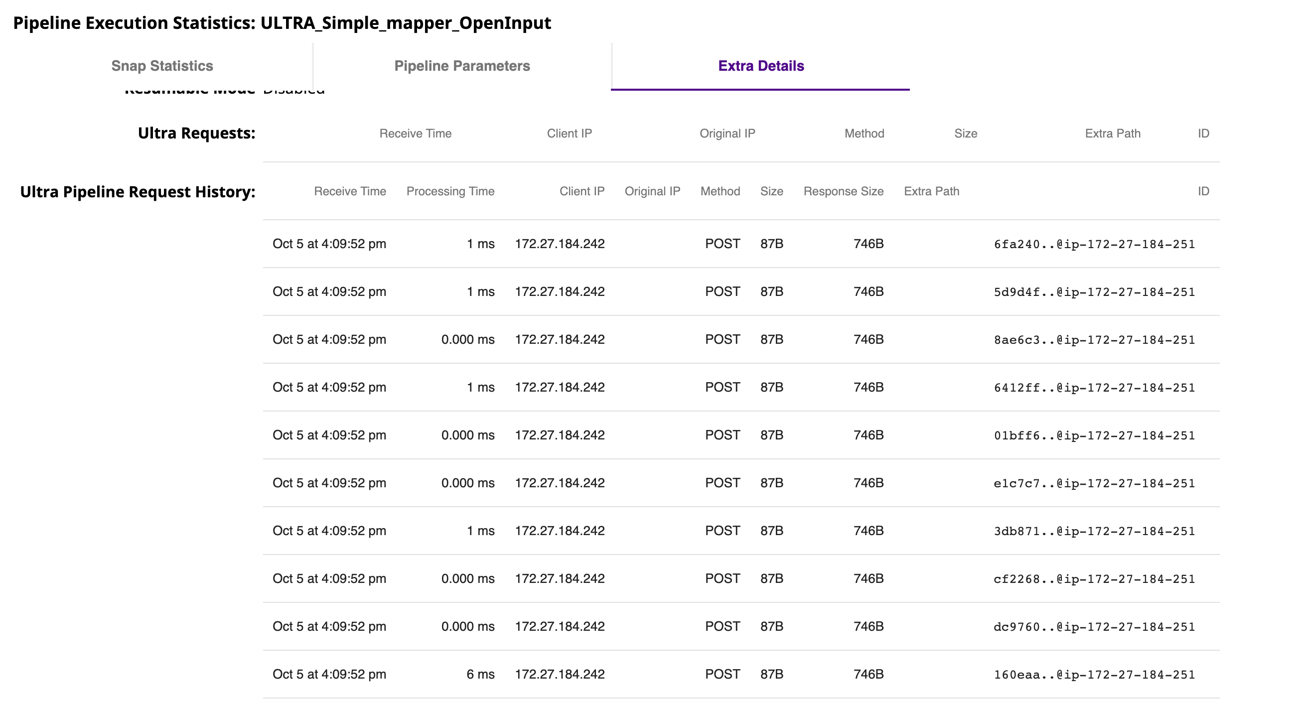1302x706 pixels.
Task: Click ID 160eaa..@ip-172-27-184-251 entry
Action: (x=1094, y=675)
